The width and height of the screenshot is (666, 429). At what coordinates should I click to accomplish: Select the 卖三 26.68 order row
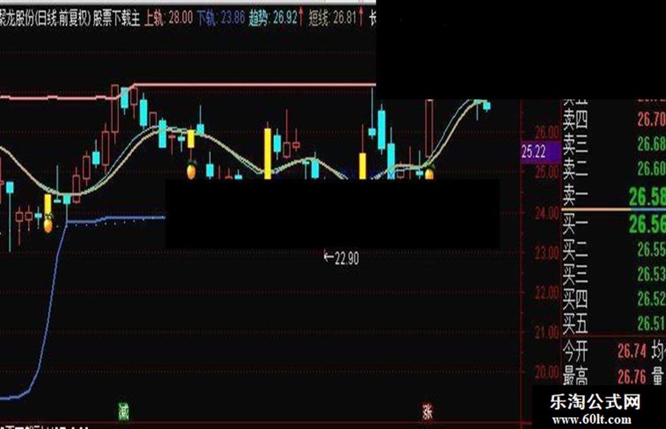614,144
